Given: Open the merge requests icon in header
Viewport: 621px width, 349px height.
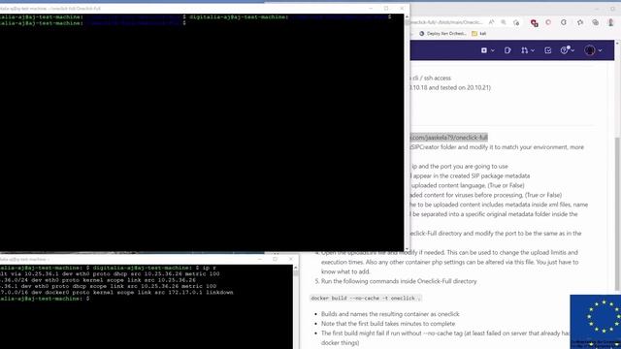Looking at the screenshot, I should pos(524,50).
